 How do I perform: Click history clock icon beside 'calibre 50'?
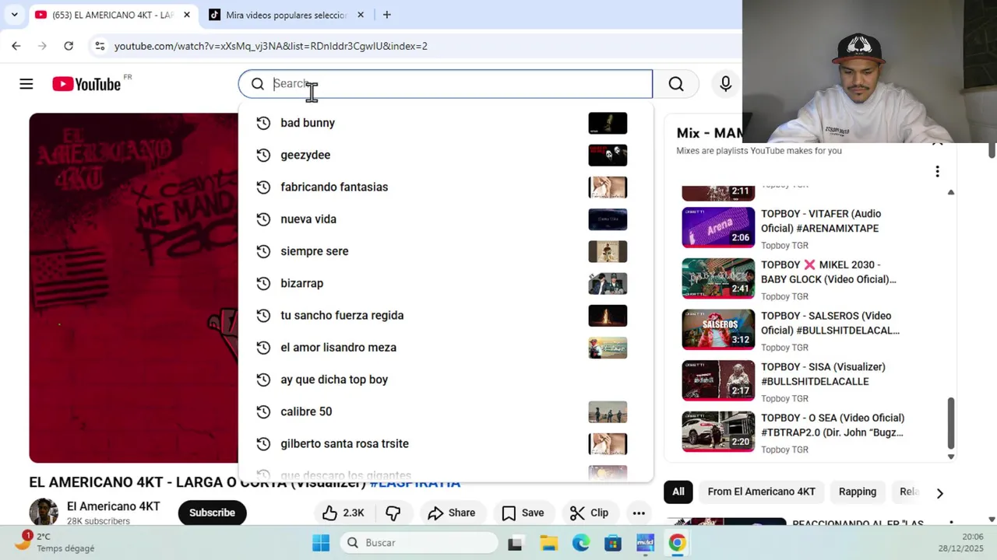[x=263, y=411]
